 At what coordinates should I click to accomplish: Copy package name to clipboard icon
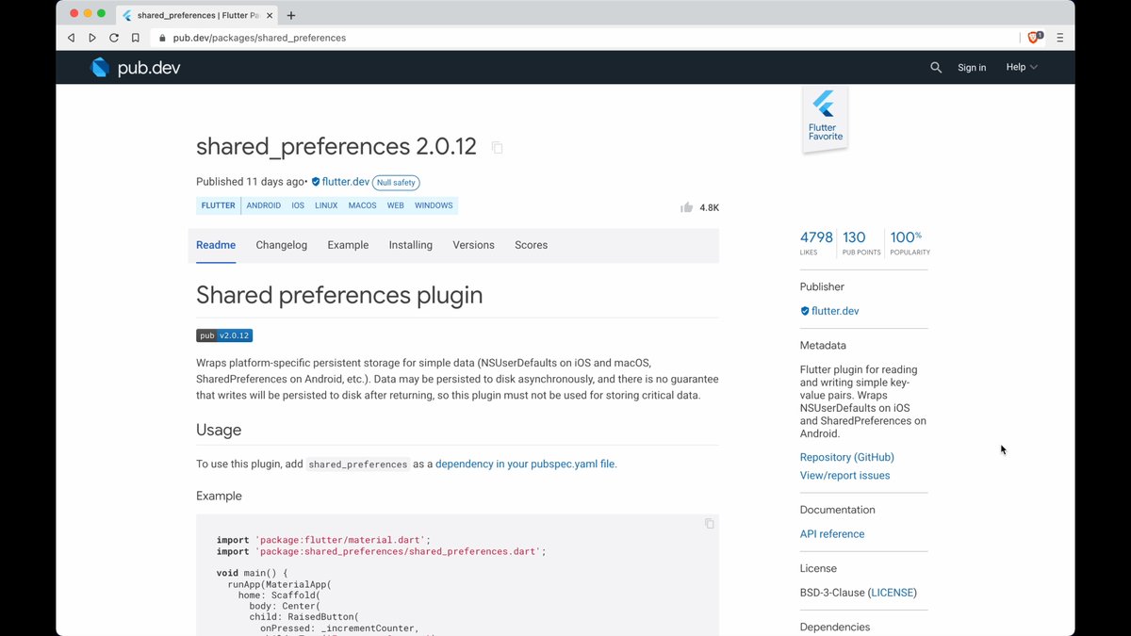click(x=497, y=148)
